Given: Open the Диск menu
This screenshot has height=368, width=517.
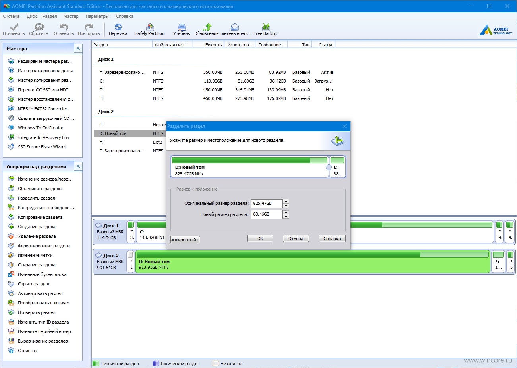Looking at the screenshot, I should (32, 16).
